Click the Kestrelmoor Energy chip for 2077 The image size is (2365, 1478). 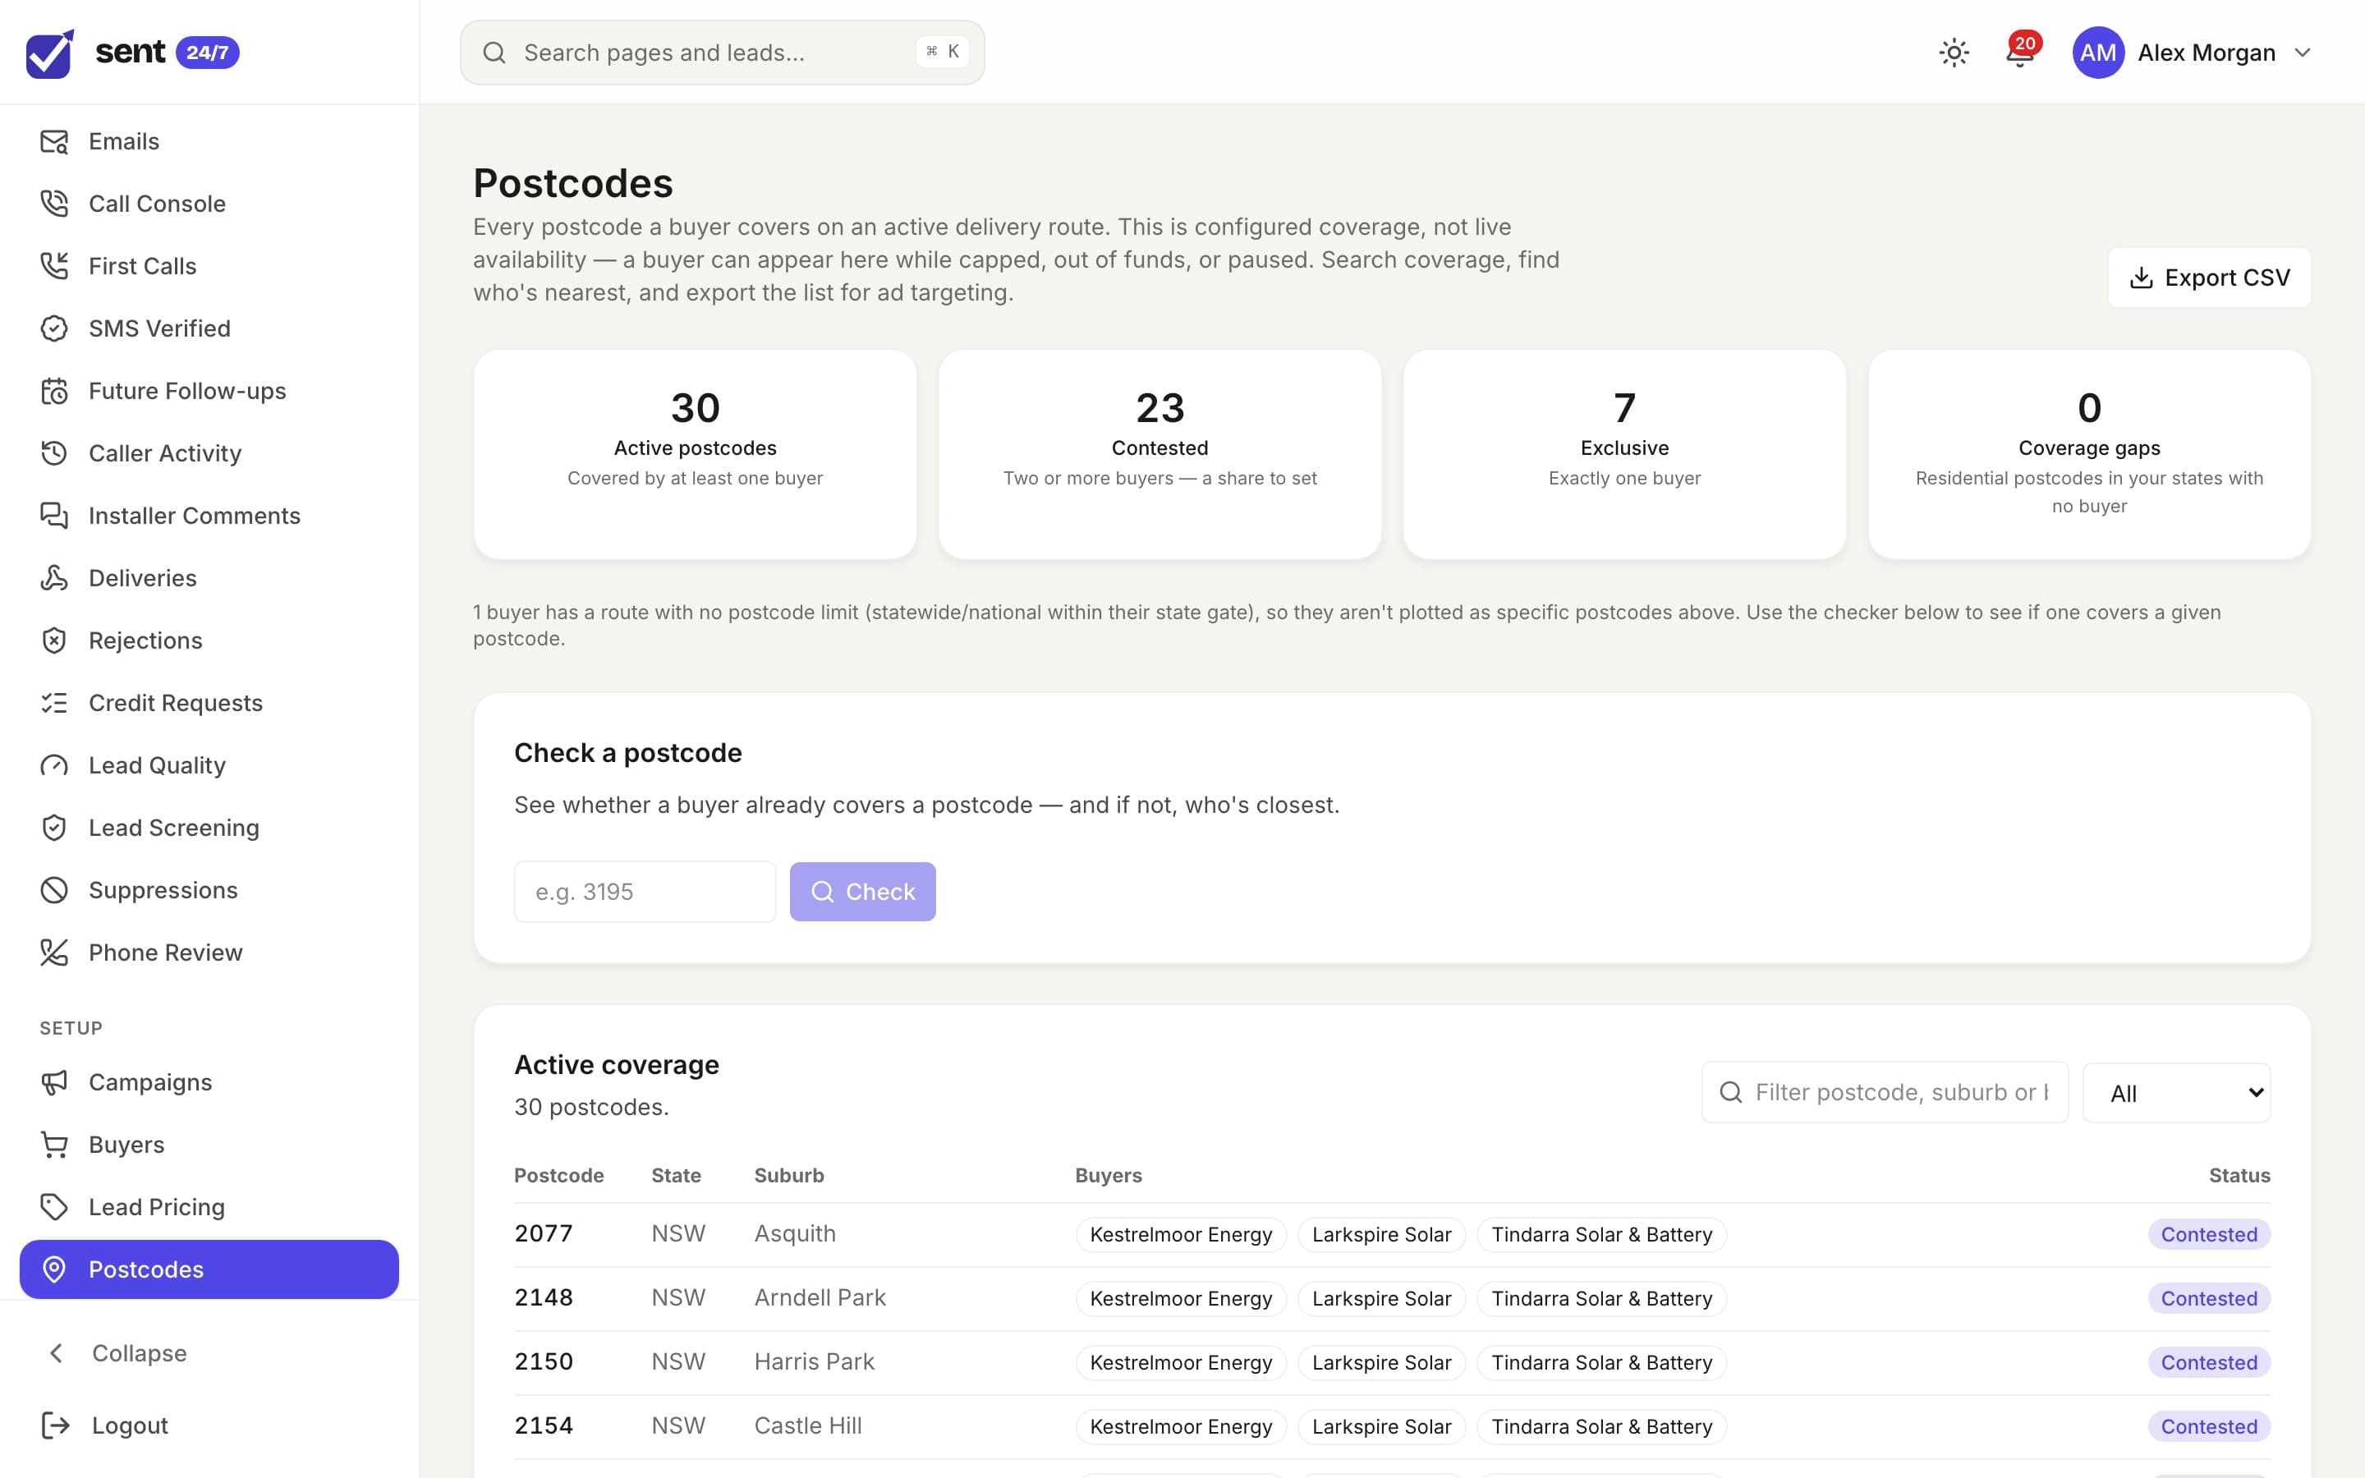pyautogui.click(x=1181, y=1235)
